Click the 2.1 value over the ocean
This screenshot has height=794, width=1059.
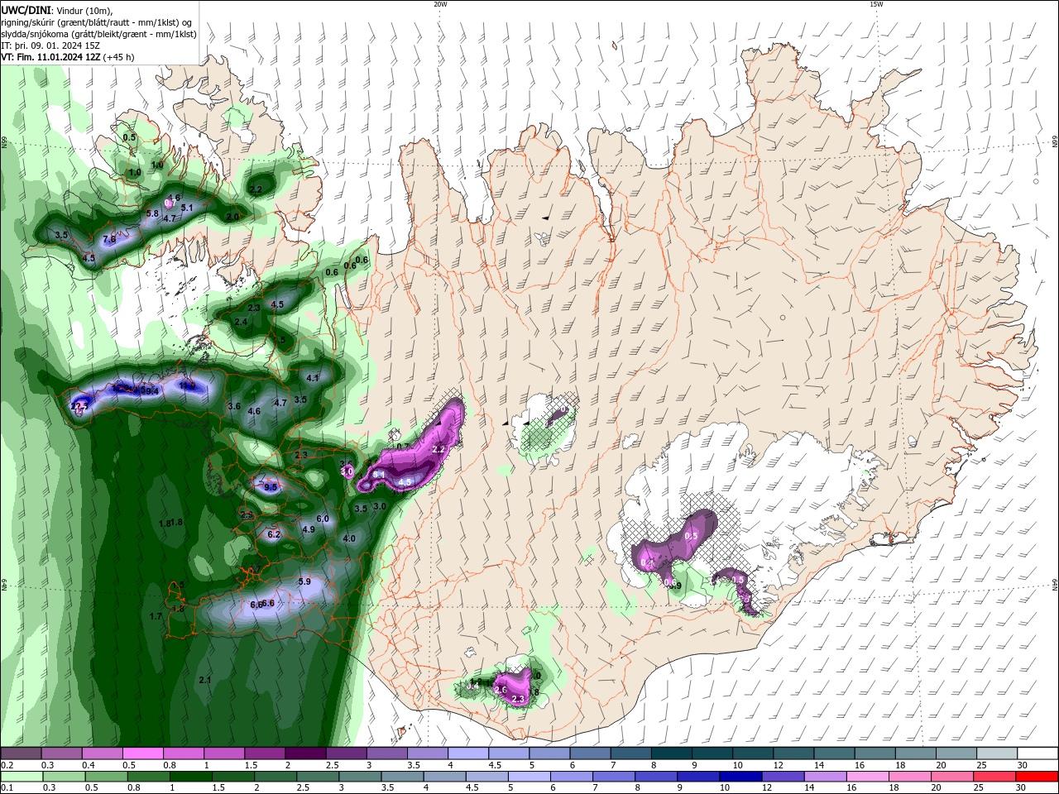[205, 680]
